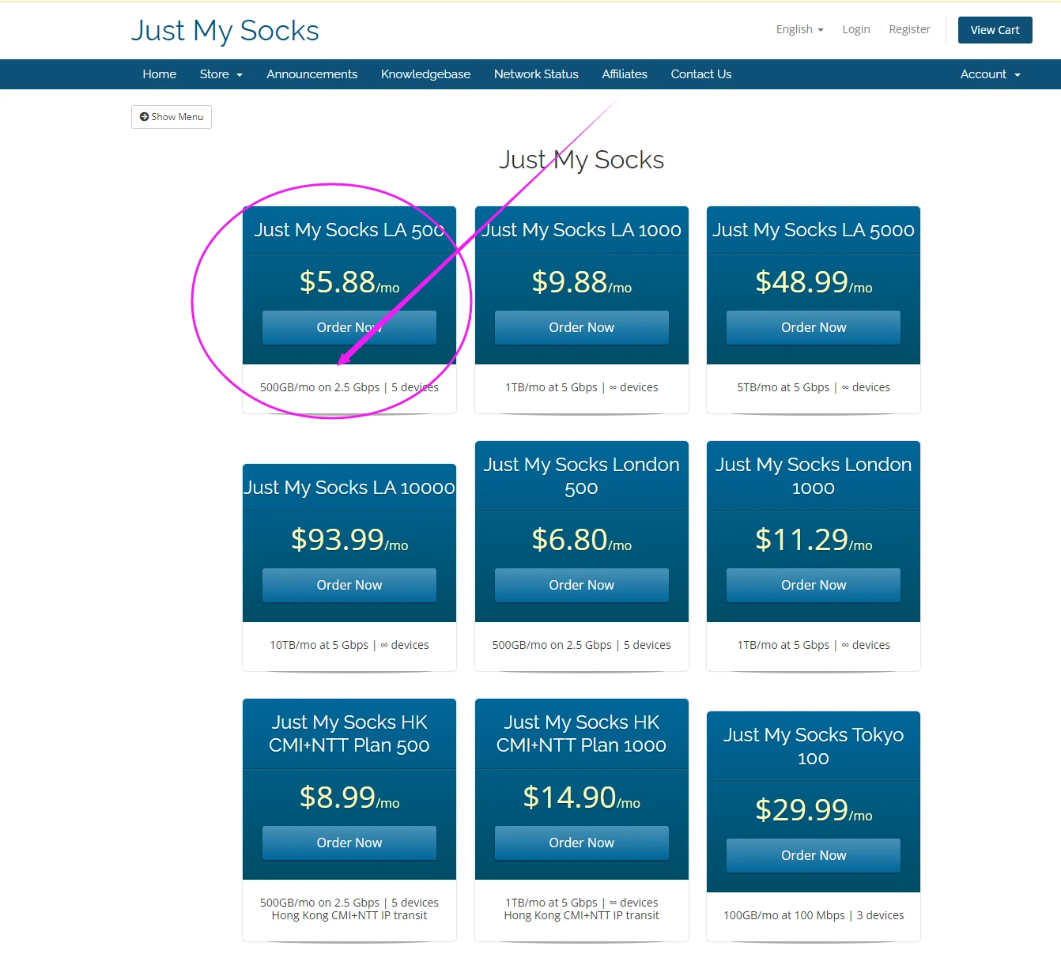Screen dimensions: 1061x954
Task: Go to the Home page
Action: pos(159,74)
